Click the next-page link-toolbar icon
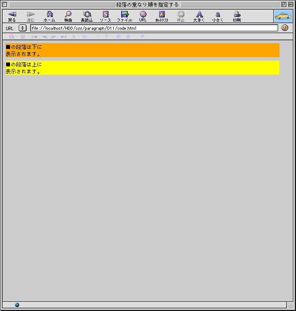The height and width of the screenshot is (311, 296). [x=54, y=37]
